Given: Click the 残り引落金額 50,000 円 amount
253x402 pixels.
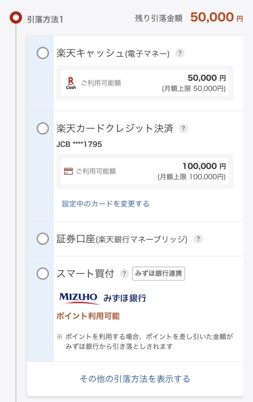Looking at the screenshot, I should coord(217,18).
